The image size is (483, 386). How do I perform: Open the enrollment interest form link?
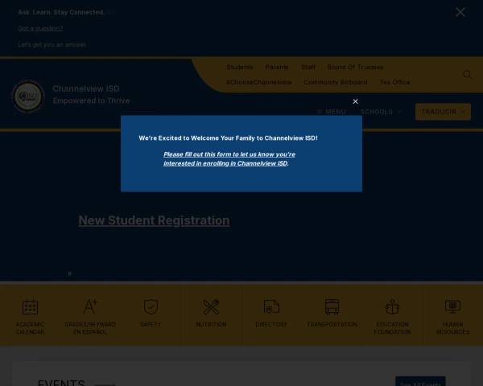[229, 159]
